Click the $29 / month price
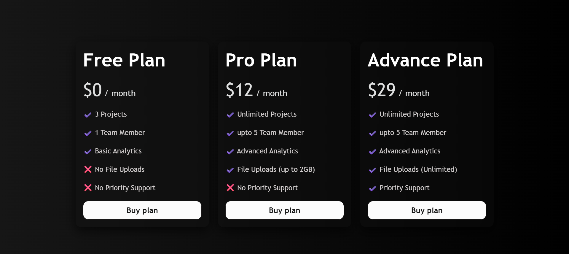This screenshot has width=569, height=254. coord(399,90)
